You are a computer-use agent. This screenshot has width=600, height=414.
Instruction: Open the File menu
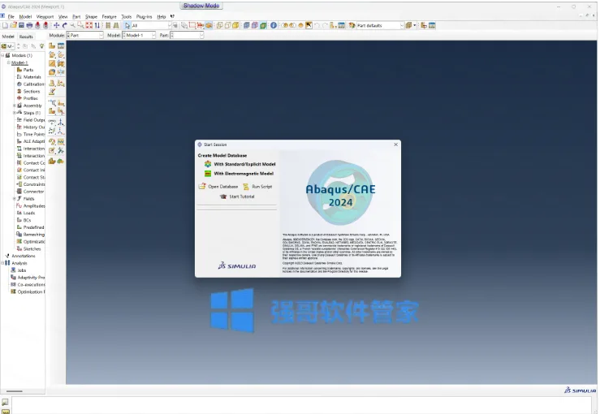pos(11,17)
